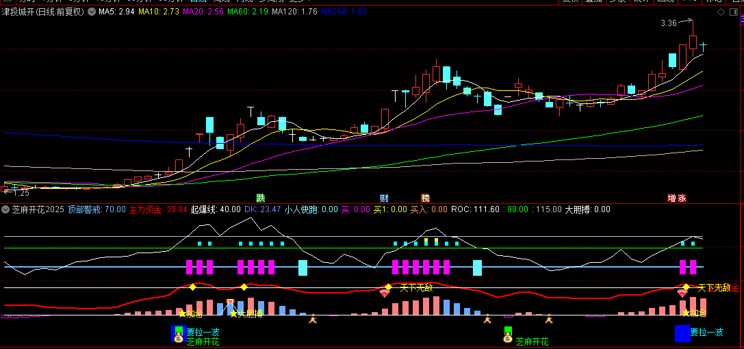Expand the 芝麻开花2025 indicator dropdown

pyautogui.click(x=7, y=209)
